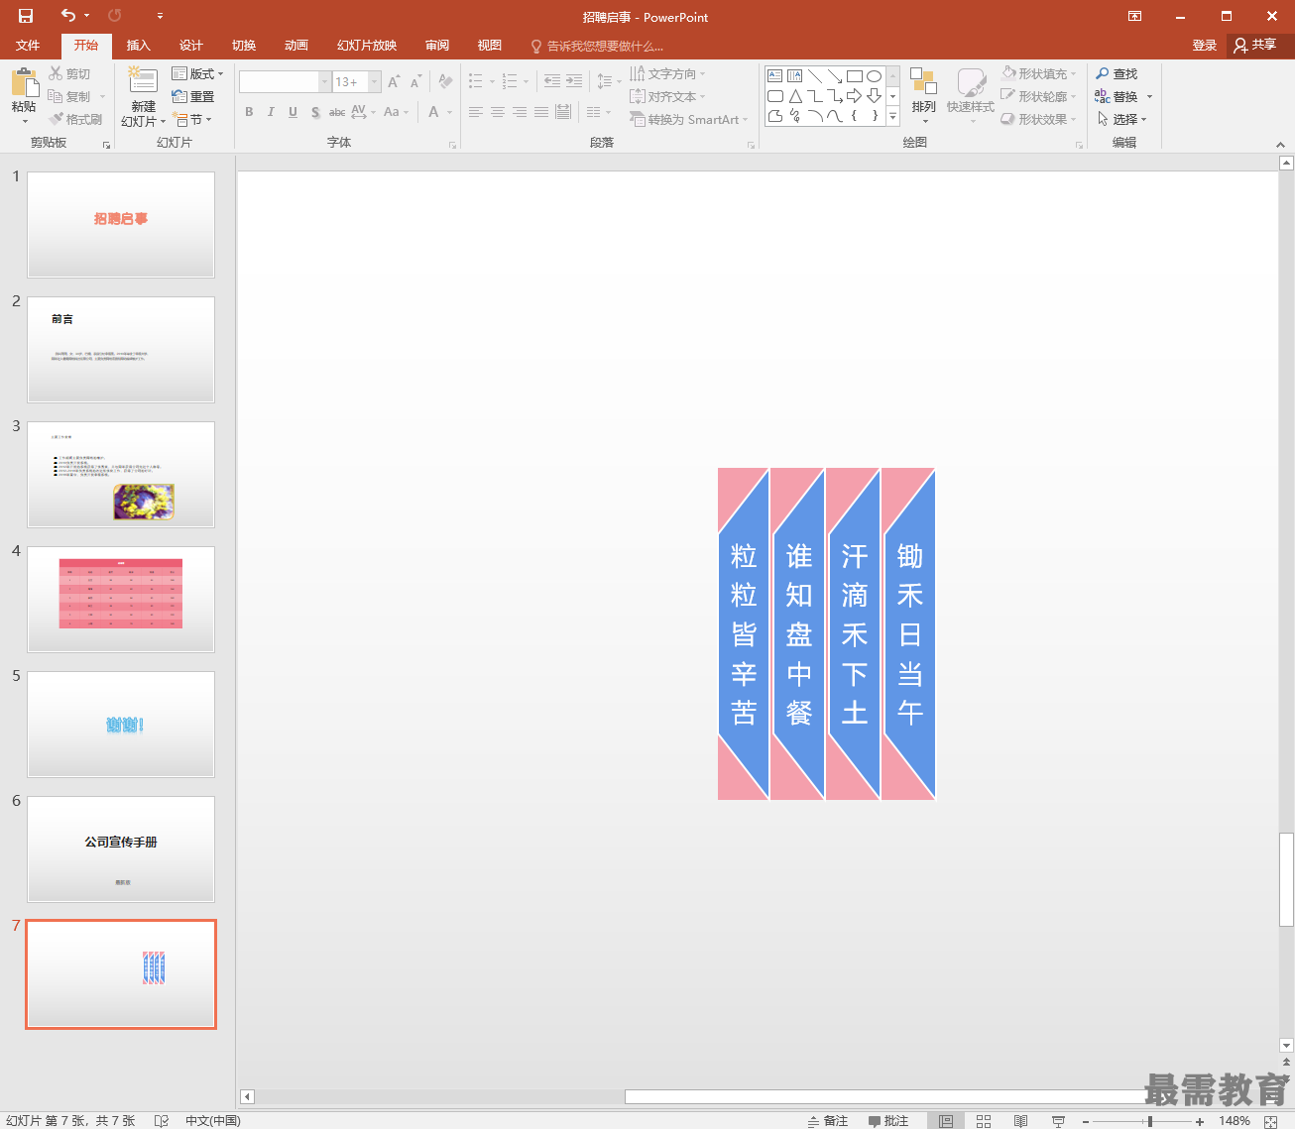Expand the Layout (版式) dropdown
Image resolution: width=1295 pixels, height=1129 pixels.
(197, 74)
